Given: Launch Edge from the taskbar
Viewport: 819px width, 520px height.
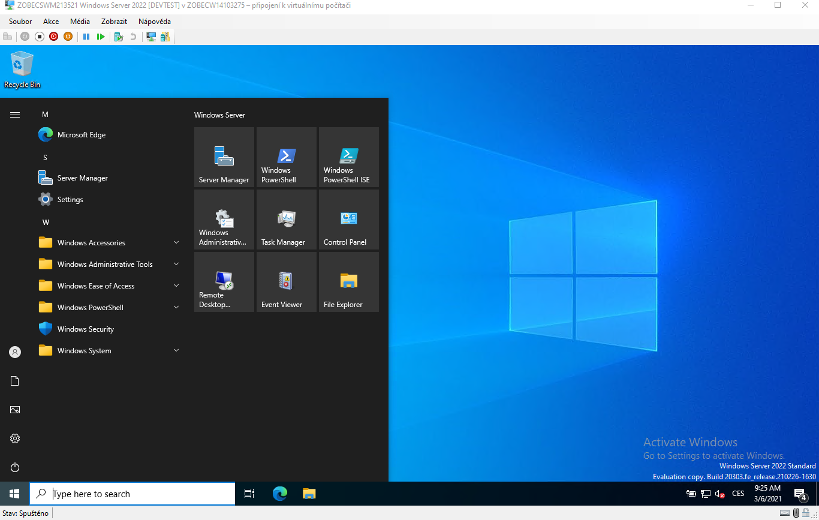Looking at the screenshot, I should tap(280, 494).
